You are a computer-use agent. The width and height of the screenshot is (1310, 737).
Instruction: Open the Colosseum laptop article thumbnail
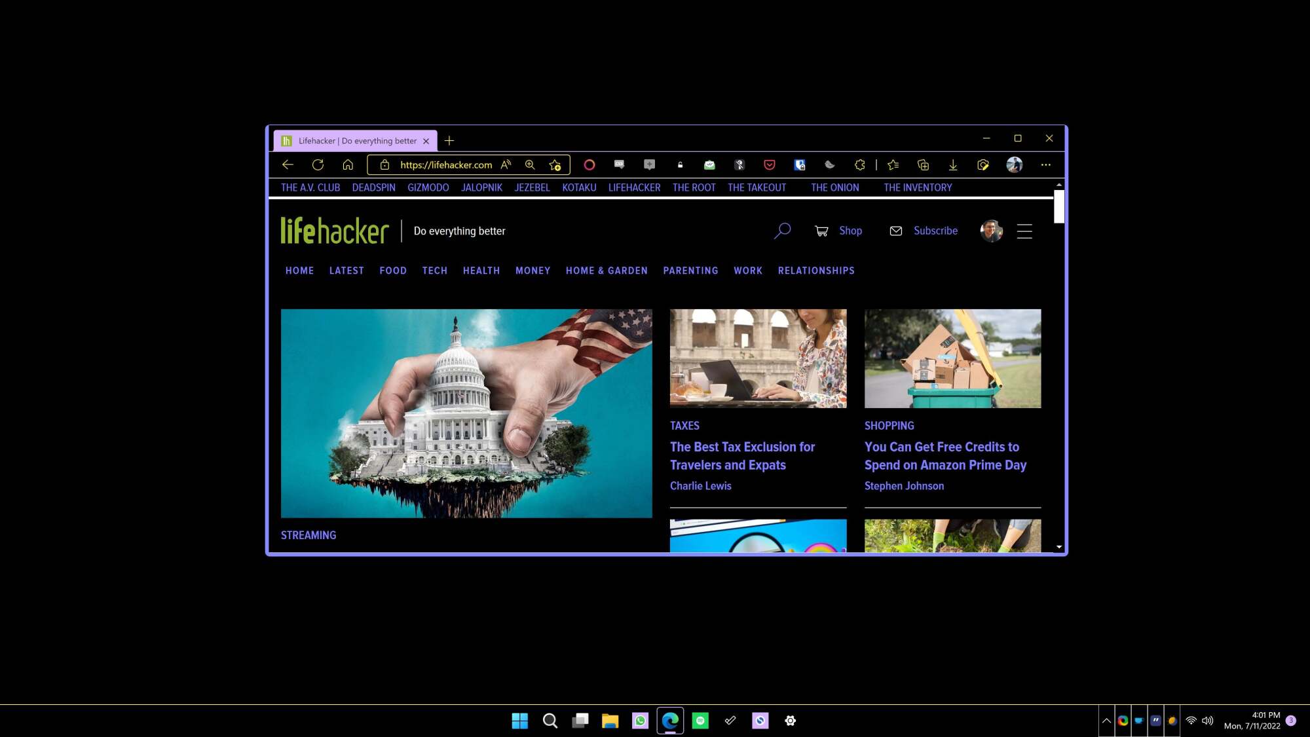coord(758,358)
